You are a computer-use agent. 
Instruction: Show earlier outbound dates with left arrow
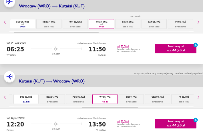pos(5,22)
